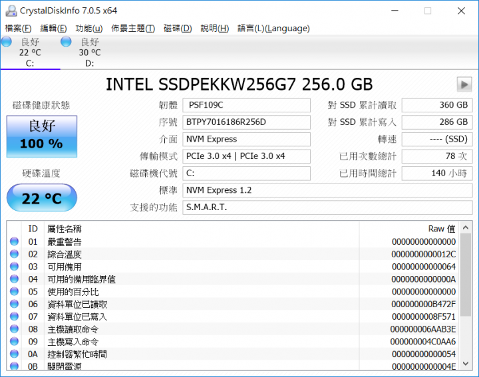Open the 說明(H) menu

click(215, 29)
